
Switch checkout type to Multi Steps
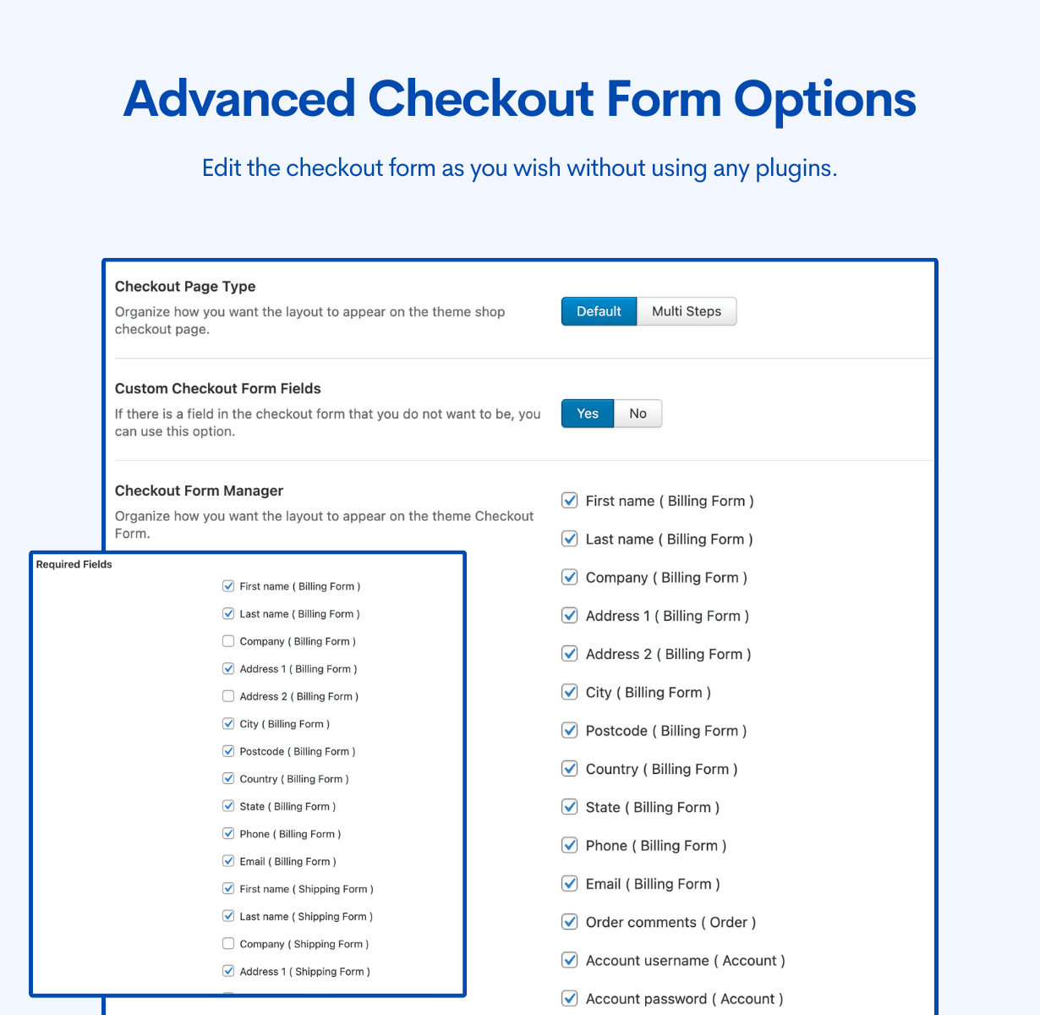pyautogui.click(x=686, y=311)
